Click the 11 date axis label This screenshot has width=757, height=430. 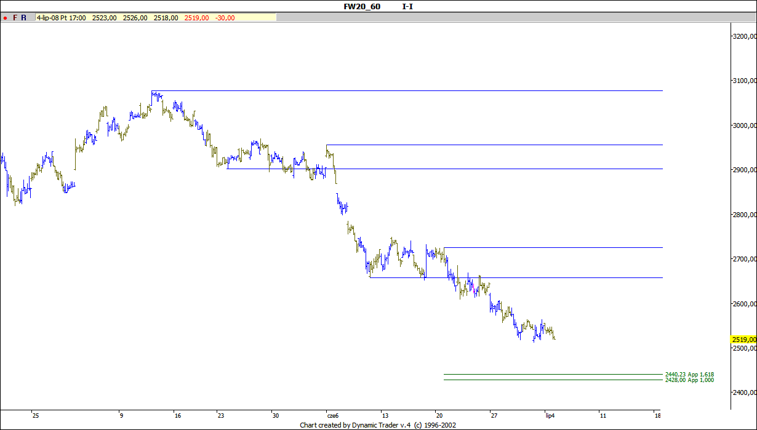(x=602, y=415)
